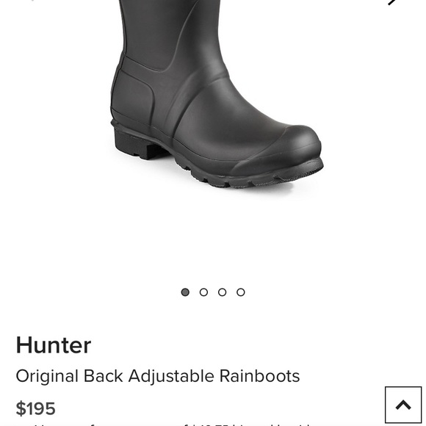Select the first filled carousel dot
Image resolution: width=426 pixels, height=426 pixels.
[x=185, y=292]
